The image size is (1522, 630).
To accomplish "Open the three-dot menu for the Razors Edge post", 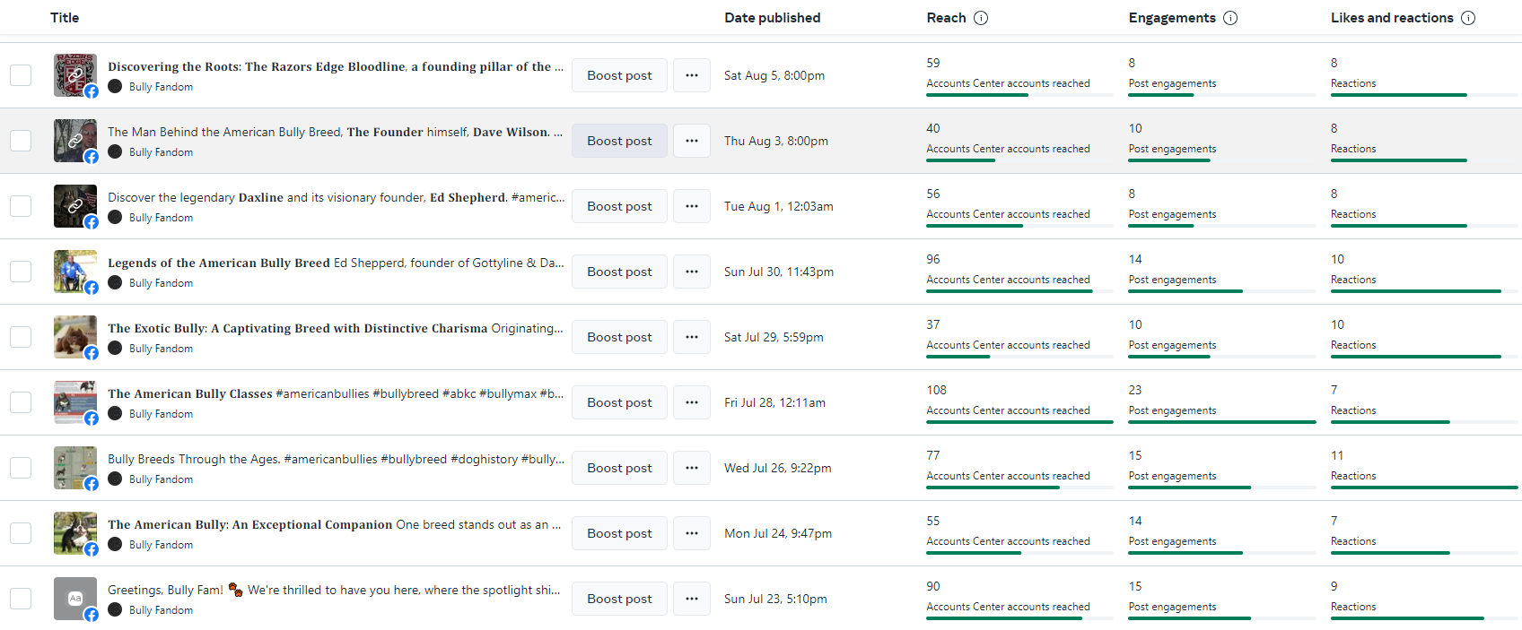I will tap(692, 75).
